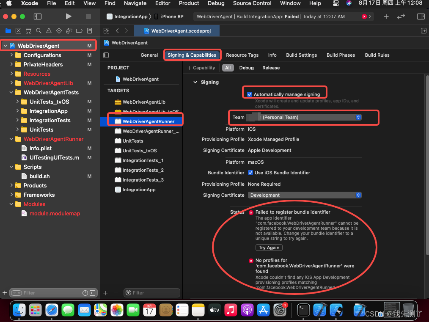The height and width of the screenshot is (322, 429).
Task: Open the Project navigator folder icon
Action: pyautogui.click(x=8, y=30)
